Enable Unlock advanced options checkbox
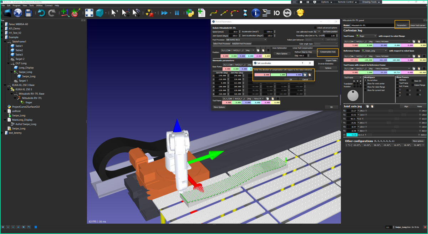This screenshot has height=234, width=428. (x=315, y=27)
